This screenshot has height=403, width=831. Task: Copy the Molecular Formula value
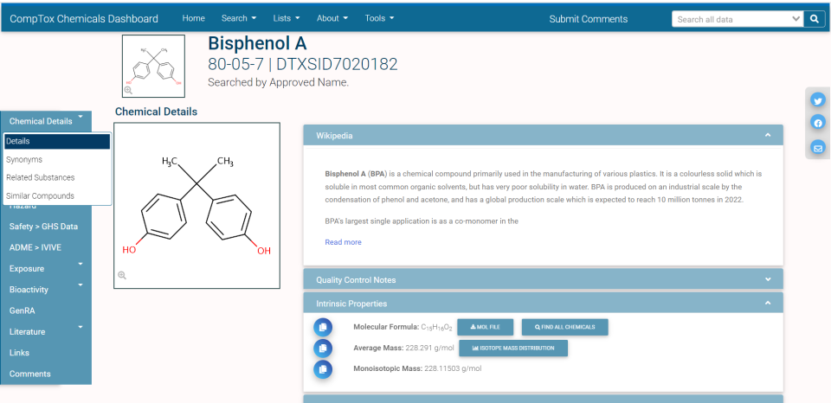click(x=322, y=327)
